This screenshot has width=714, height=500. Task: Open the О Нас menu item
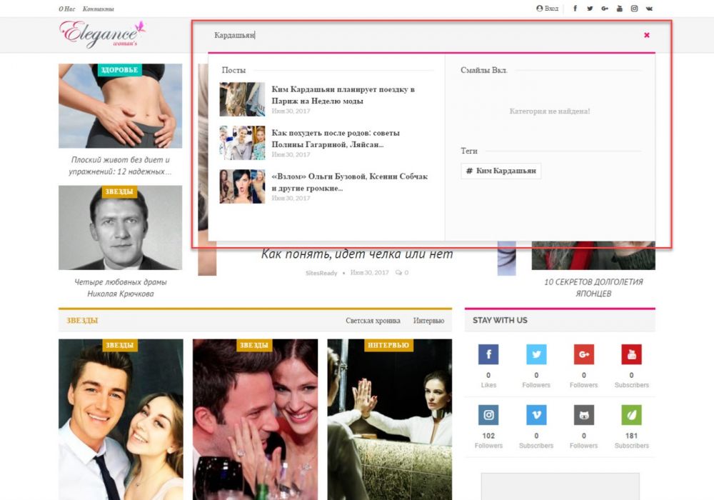(66, 9)
